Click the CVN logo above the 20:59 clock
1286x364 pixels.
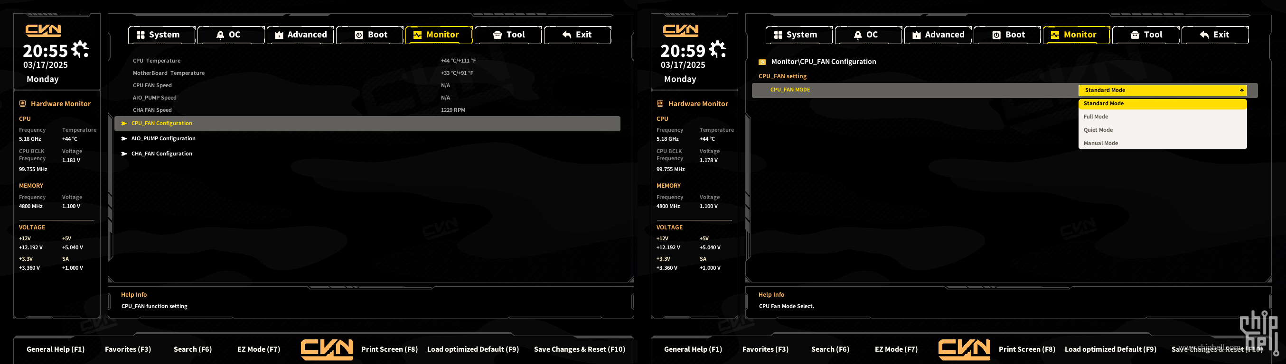click(x=681, y=30)
